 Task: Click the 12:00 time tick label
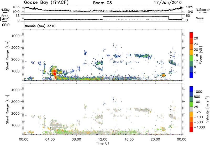[x=103, y=140]
